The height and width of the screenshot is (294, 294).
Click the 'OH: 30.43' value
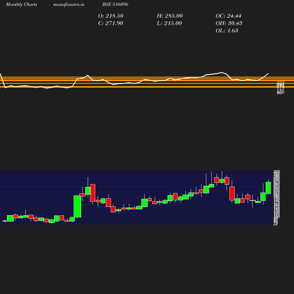click(229, 23)
